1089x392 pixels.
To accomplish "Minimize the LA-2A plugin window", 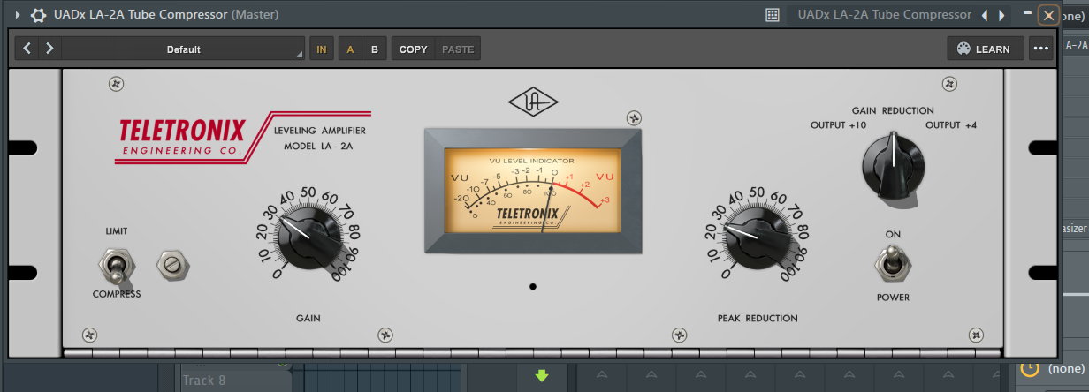I will (1026, 13).
